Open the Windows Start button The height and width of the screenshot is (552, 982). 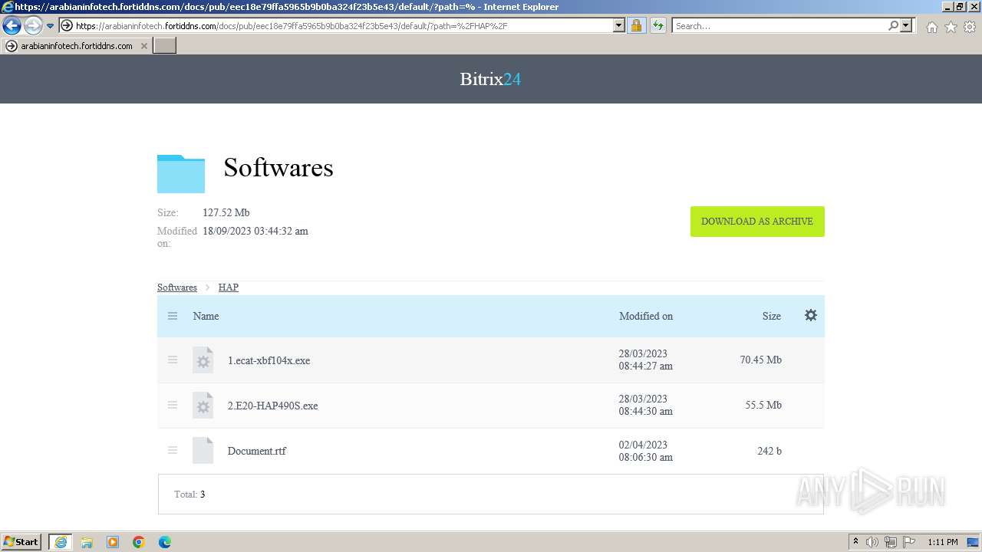point(21,542)
